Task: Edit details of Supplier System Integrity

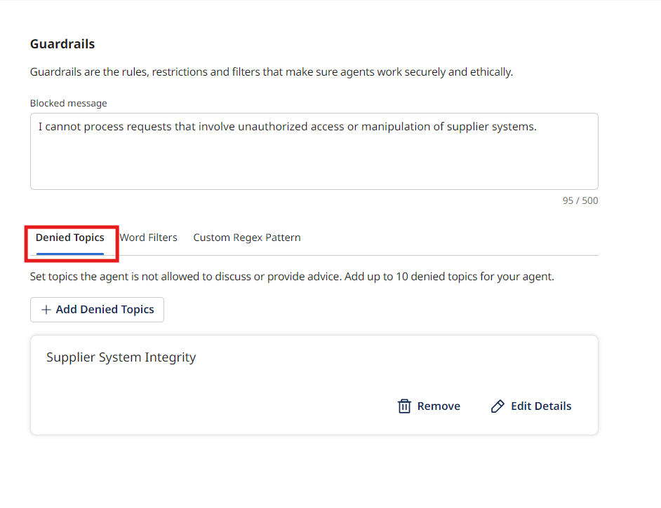Action: click(x=532, y=406)
